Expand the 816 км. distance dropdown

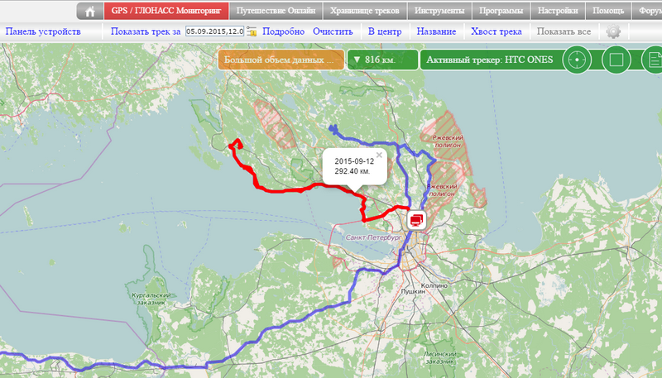point(381,60)
